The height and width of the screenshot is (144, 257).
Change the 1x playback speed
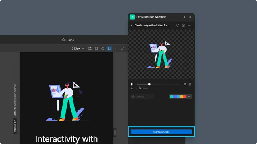(x=132, y=88)
